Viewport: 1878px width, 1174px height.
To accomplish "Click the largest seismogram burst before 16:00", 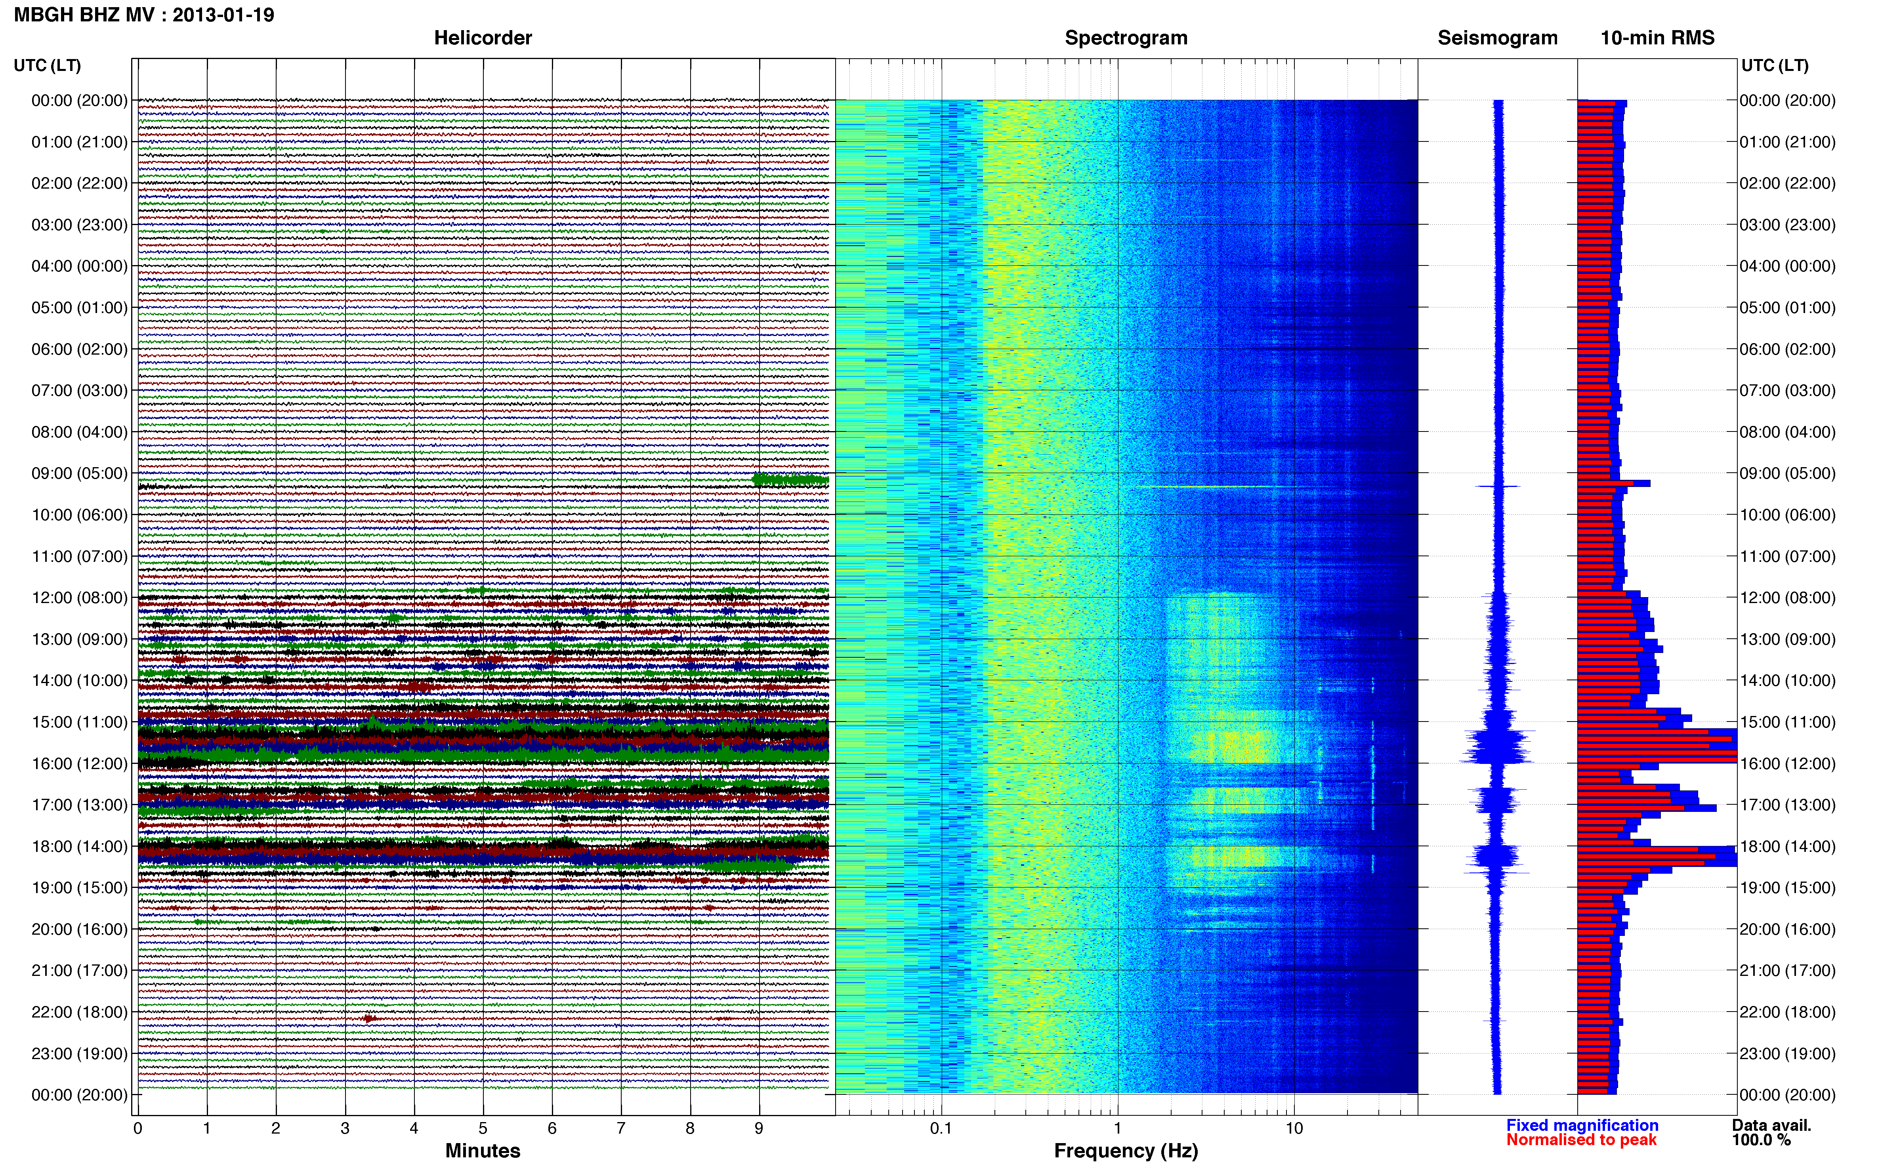I will (1498, 747).
